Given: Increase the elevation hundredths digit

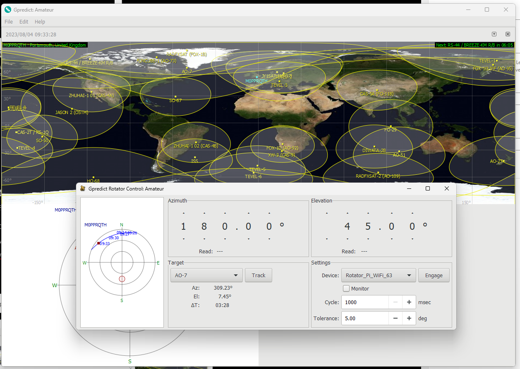Looking at the screenshot, I should coord(412,213).
